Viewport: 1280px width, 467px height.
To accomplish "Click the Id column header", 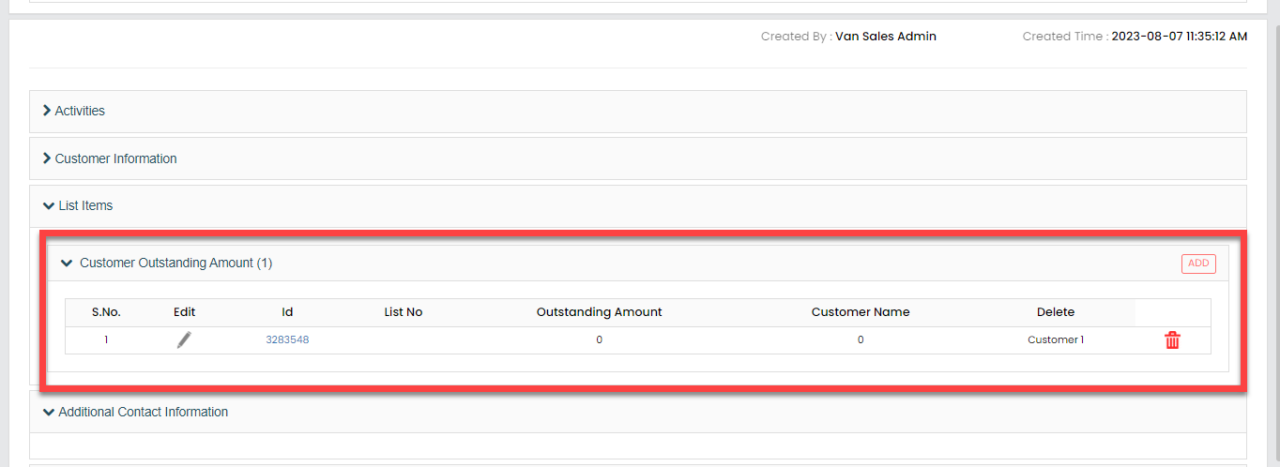I will point(287,312).
